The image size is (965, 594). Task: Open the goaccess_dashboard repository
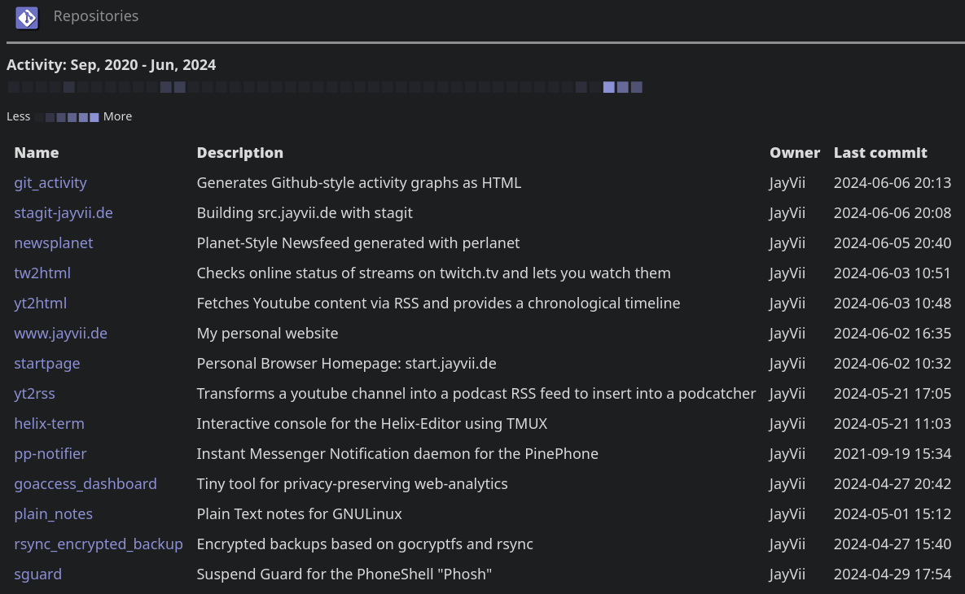coord(86,484)
